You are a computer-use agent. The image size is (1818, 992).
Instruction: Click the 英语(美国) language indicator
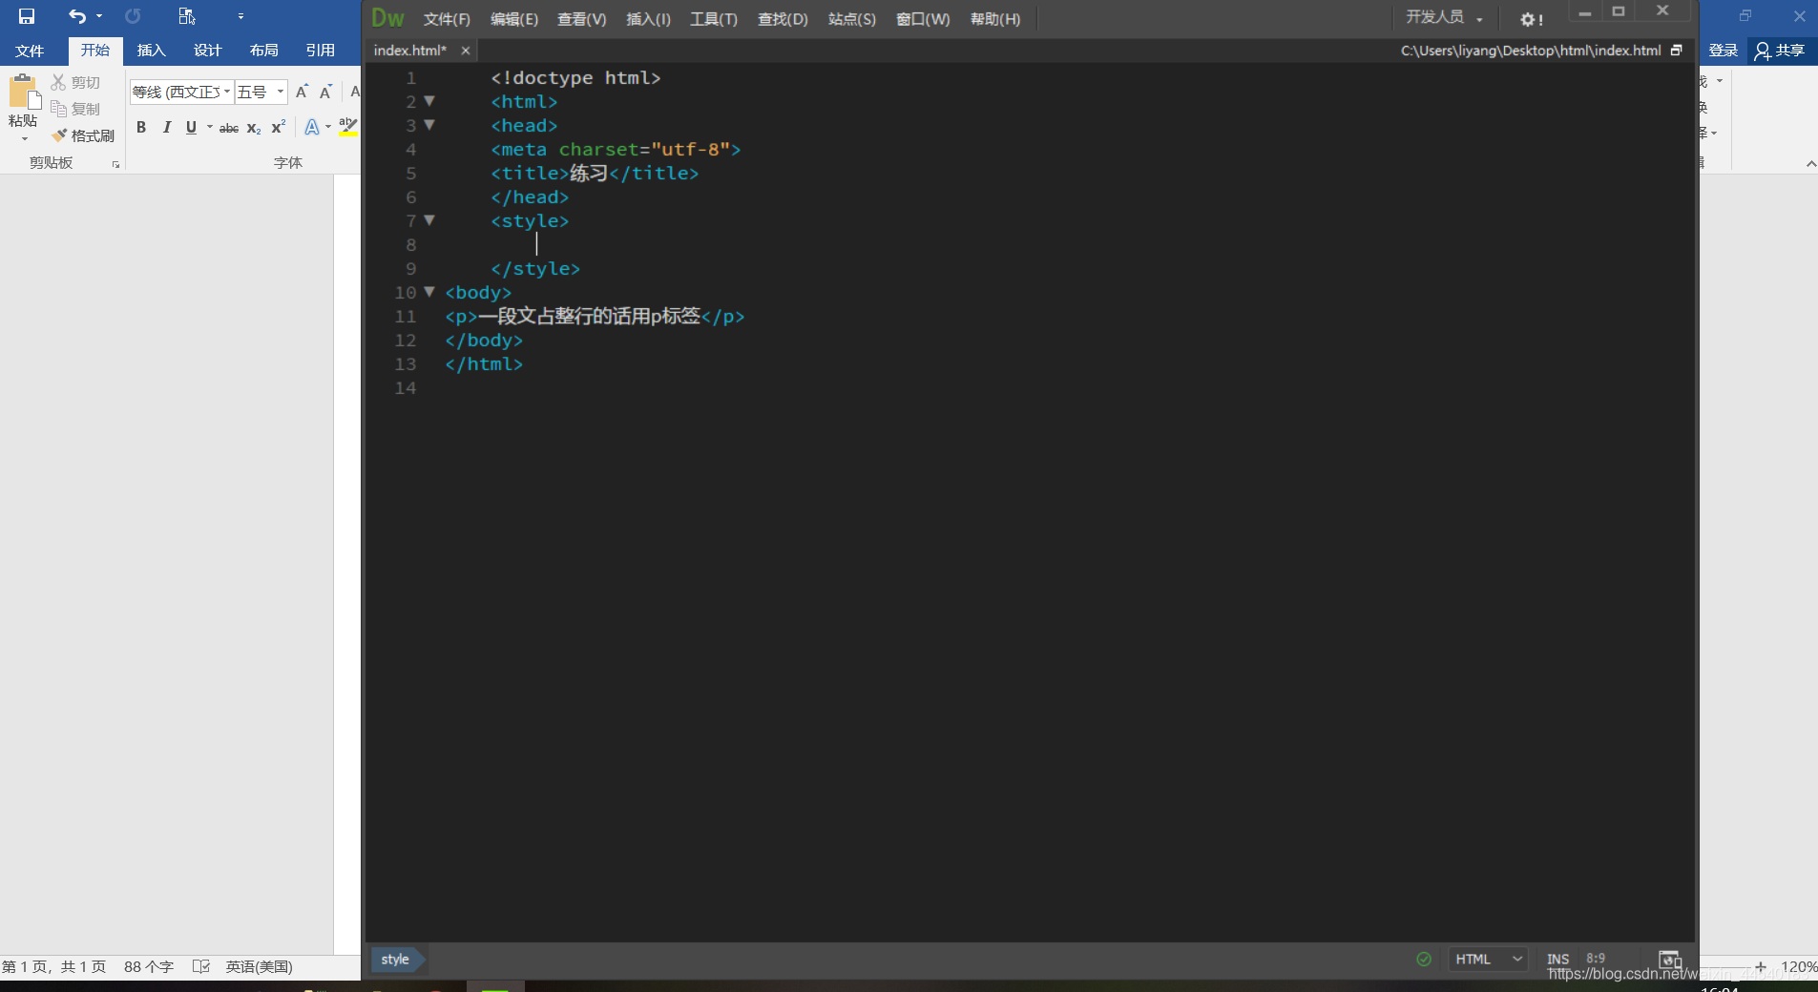tap(259, 967)
